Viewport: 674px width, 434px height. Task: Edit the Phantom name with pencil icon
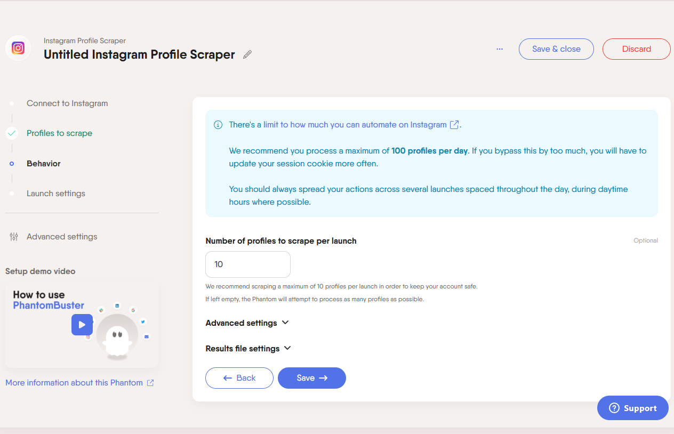coord(247,54)
